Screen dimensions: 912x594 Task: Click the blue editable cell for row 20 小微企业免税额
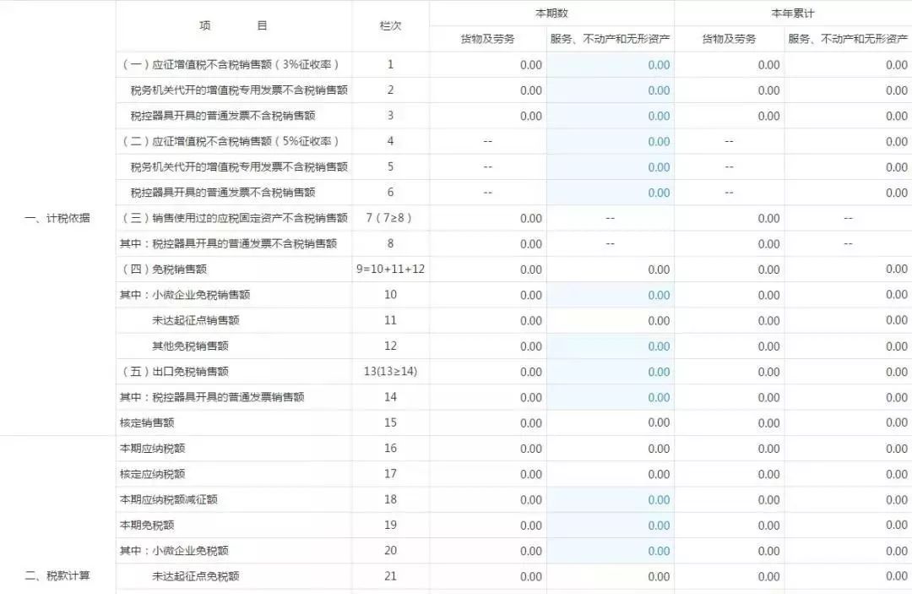pos(611,550)
